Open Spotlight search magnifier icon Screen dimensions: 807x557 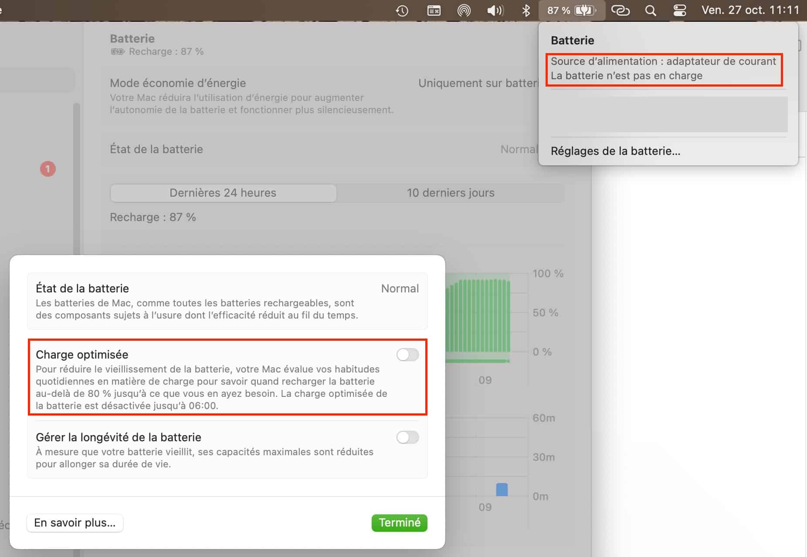(651, 10)
